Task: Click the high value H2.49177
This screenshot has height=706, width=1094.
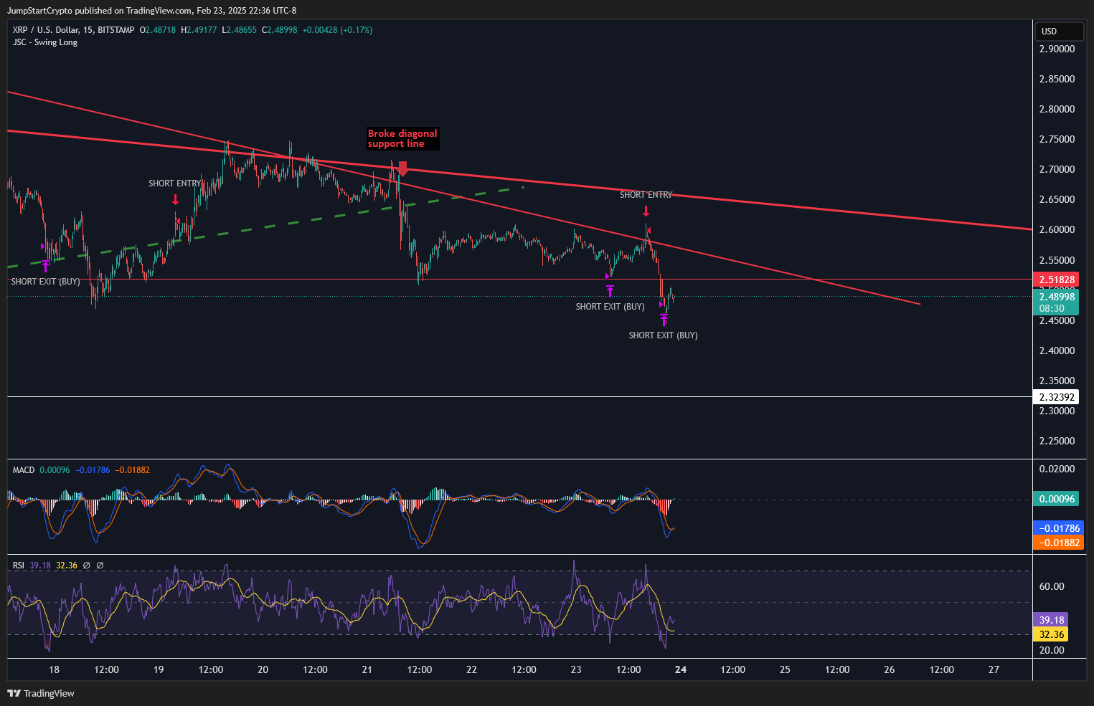Action: point(199,30)
